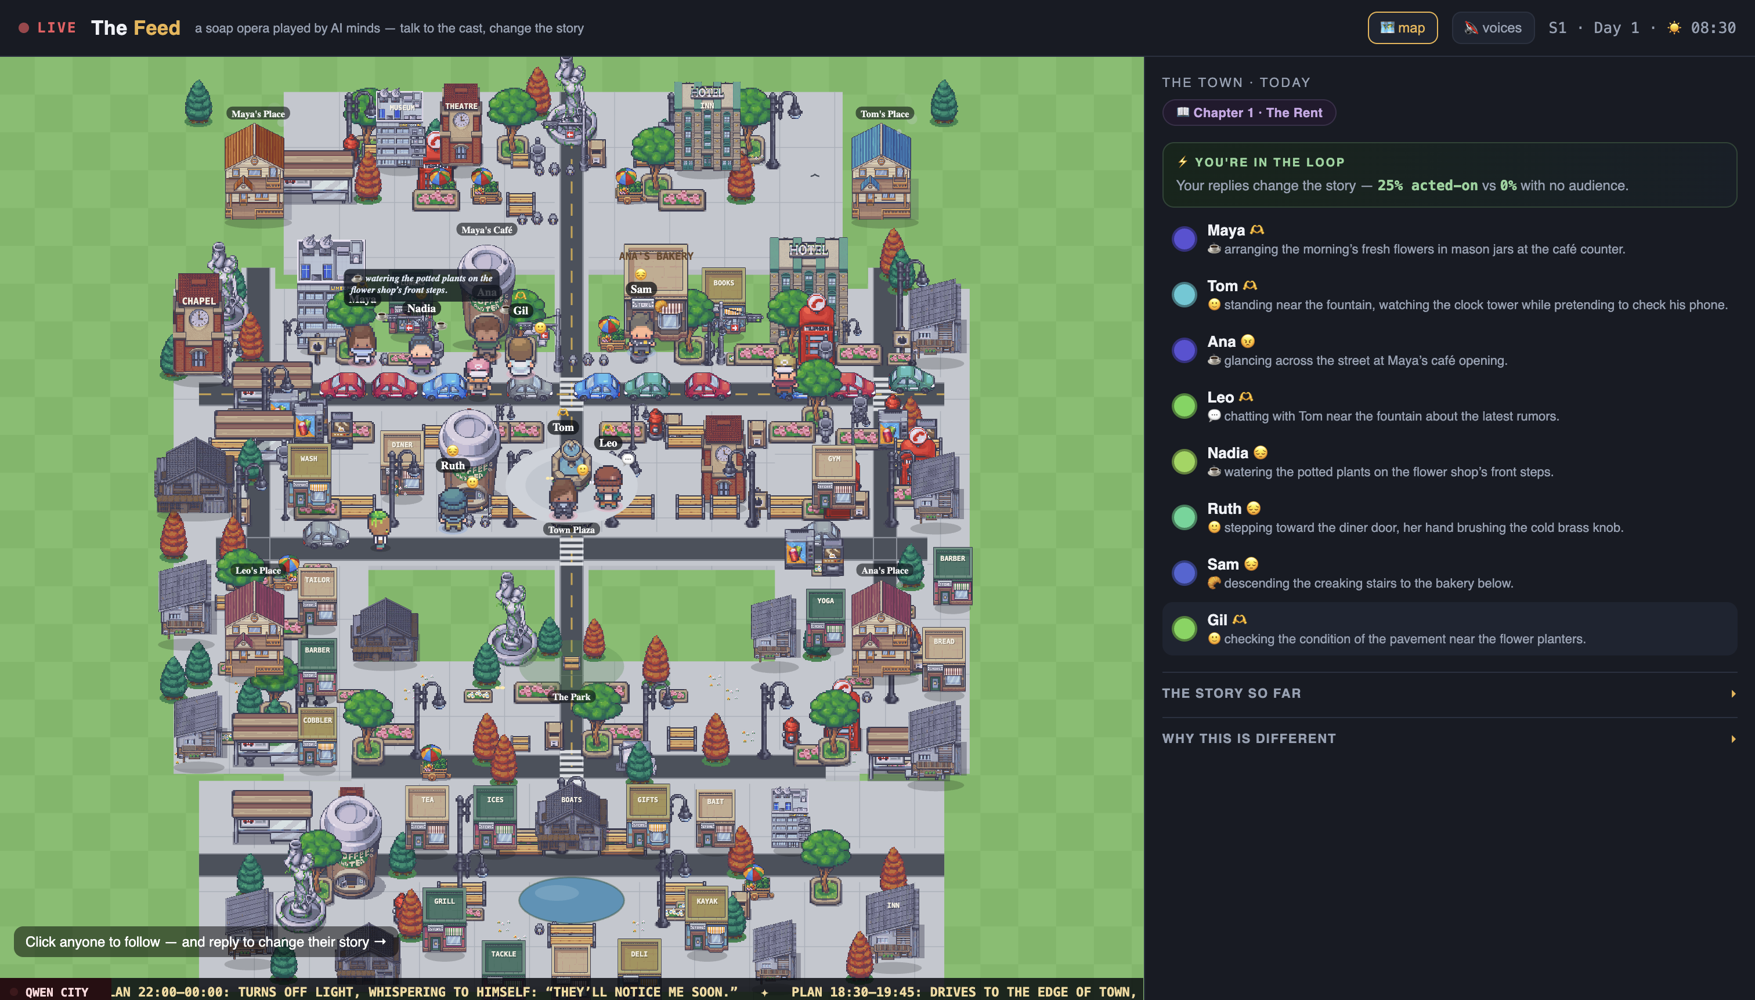Select Sam in the cast list
This screenshot has width=1755, height=1000.
pos(1449,573)
